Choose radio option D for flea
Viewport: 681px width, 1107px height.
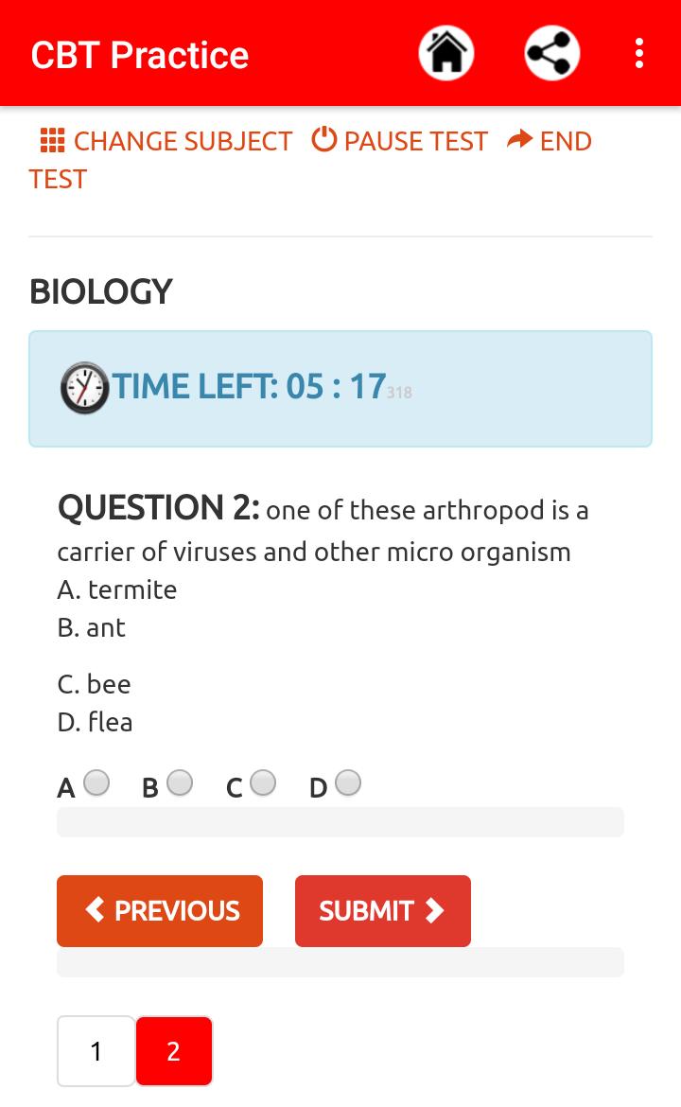pos(348,783)
